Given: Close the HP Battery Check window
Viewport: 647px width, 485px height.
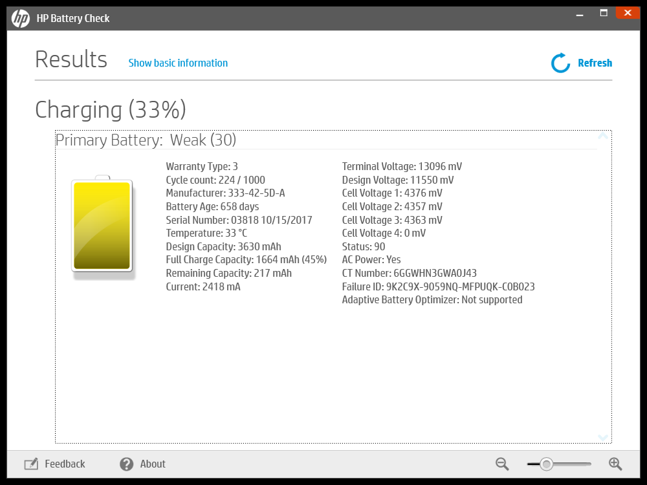Looking at the screenshot, I should click(x=628, y=13).
